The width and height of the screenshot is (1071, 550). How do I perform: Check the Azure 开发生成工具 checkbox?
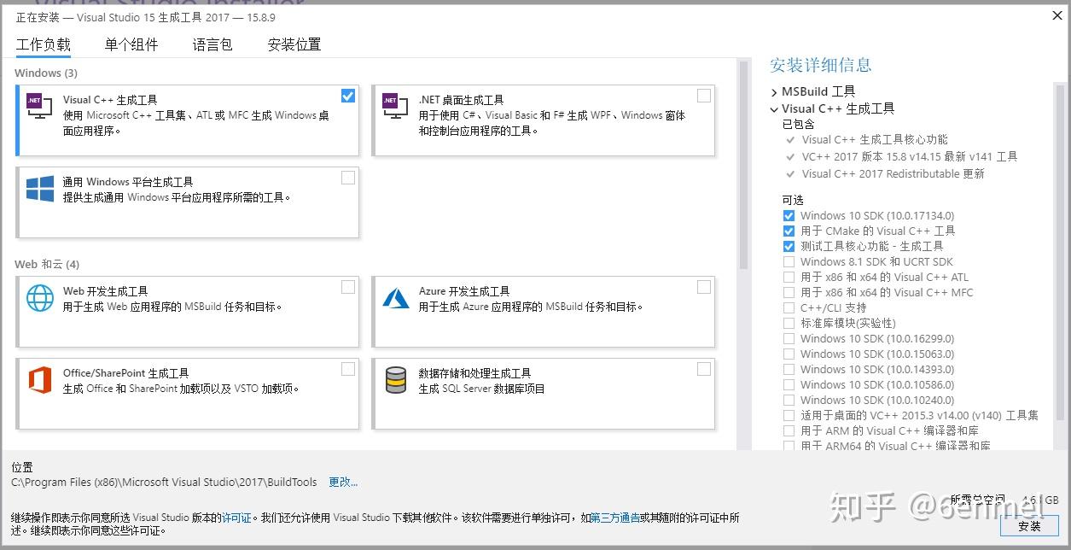pos(704,287)
